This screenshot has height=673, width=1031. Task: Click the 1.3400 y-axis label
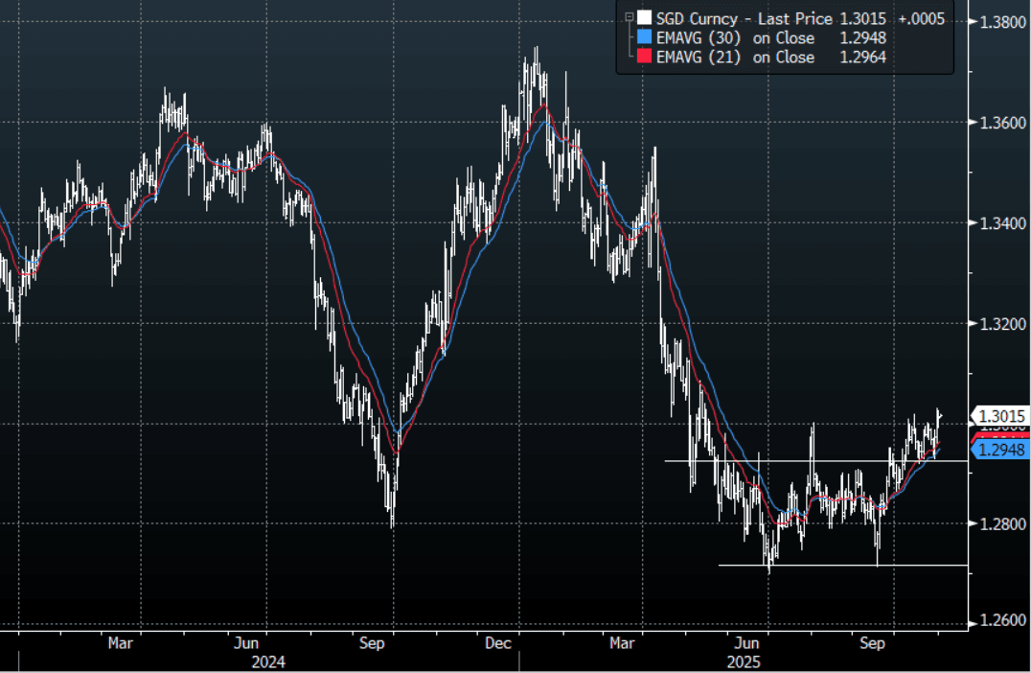click(1000, 223)
